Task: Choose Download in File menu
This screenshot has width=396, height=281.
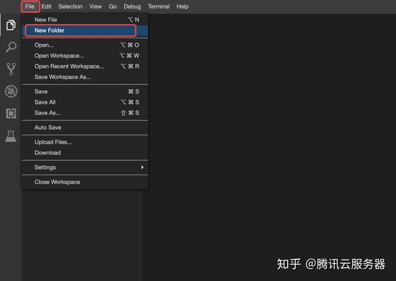Action: click(x=85, y=153)
